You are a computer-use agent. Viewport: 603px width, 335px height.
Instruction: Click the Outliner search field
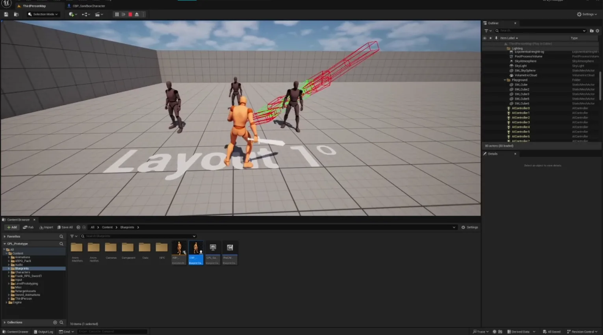[540, 31]
